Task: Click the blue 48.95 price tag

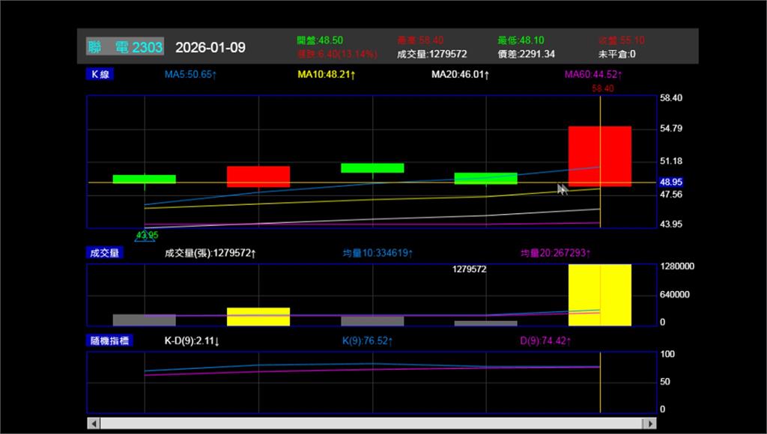Action: click(670, 182)
